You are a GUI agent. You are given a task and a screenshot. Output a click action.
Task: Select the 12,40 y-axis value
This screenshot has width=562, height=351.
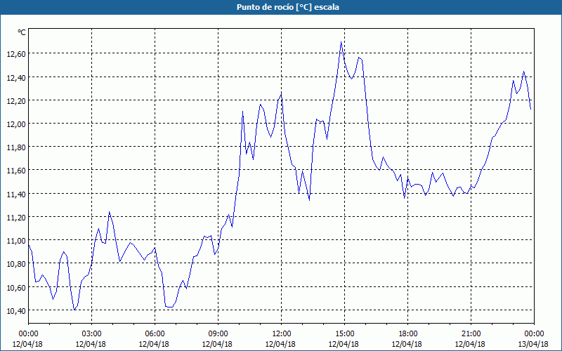(x=16, y=77)
